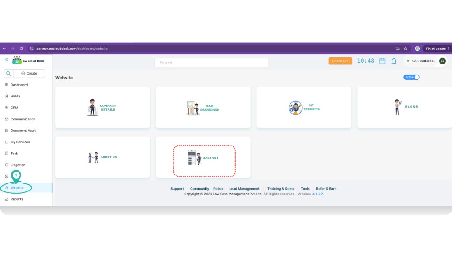Open browser menu via three-dot icon
Screen dimensions: 452x258
point(449,49)
